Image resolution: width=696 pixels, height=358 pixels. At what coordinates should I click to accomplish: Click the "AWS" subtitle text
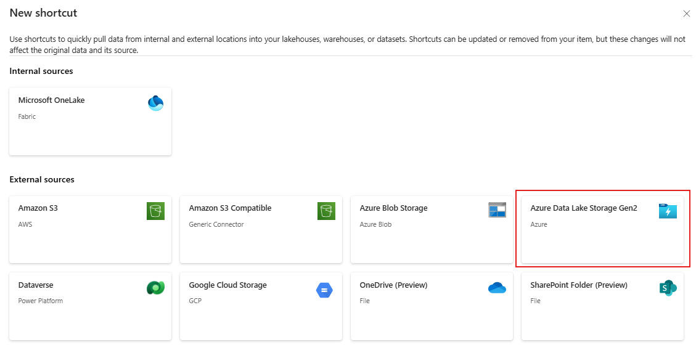point(25,224)
